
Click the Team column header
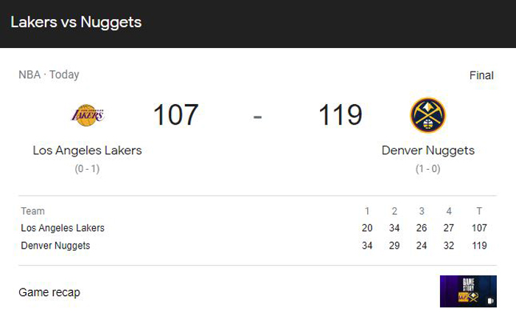pos(33,211)
